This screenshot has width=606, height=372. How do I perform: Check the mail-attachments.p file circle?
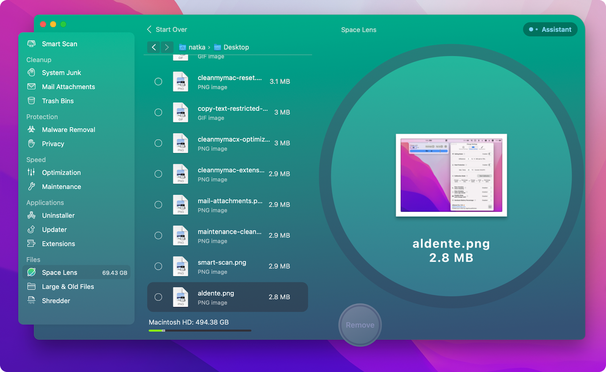point(158,205)
